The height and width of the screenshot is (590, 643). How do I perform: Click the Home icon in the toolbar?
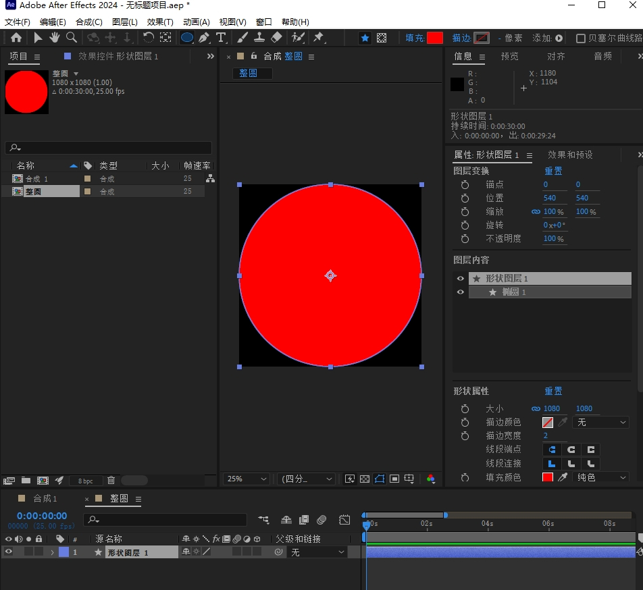16,38
